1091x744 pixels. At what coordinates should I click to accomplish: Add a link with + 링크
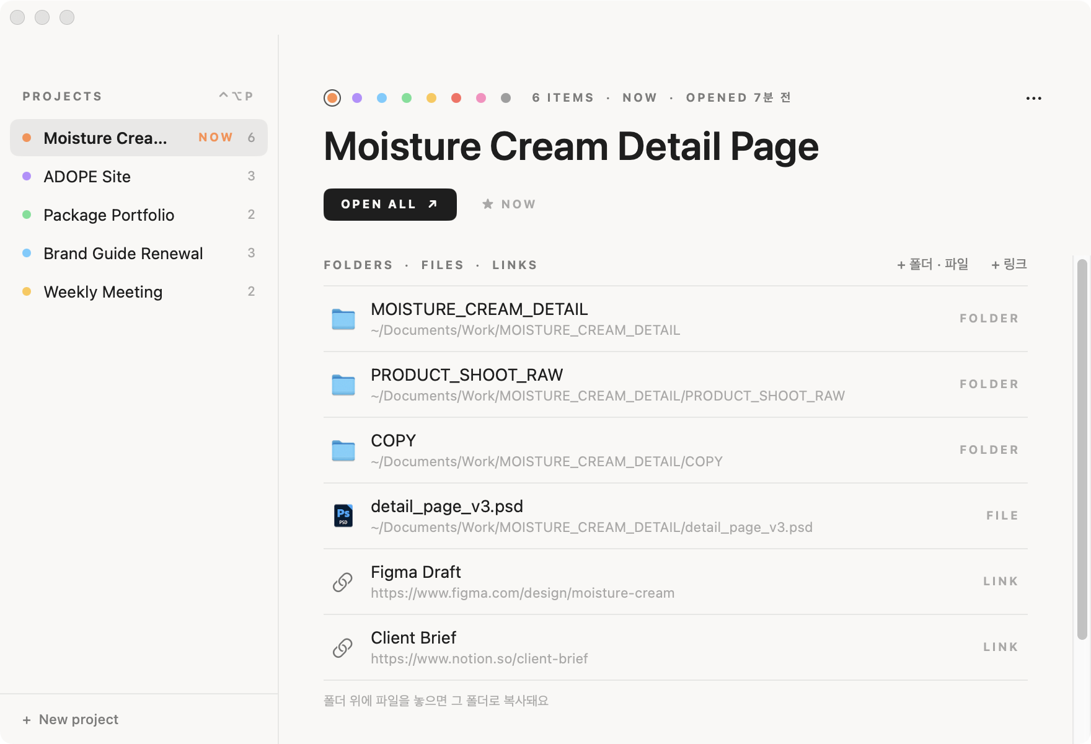click(x=1009, y=265)
